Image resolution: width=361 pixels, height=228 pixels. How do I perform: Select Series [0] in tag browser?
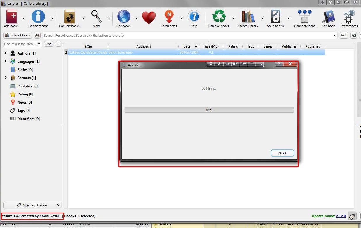[25, 69]
